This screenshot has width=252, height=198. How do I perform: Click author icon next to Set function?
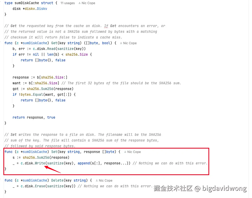click(125, 152)
